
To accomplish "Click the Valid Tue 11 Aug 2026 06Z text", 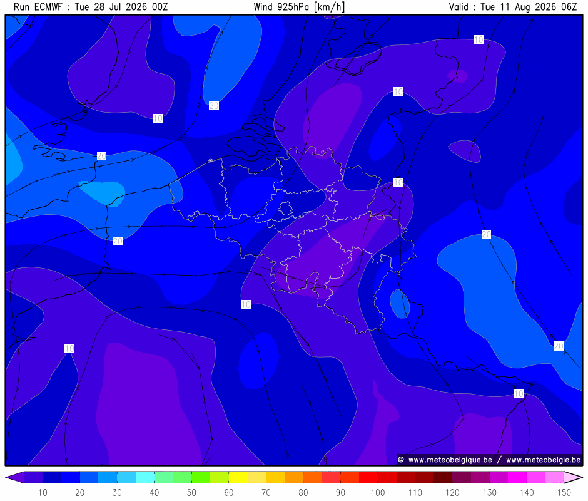I will [513, 7].
